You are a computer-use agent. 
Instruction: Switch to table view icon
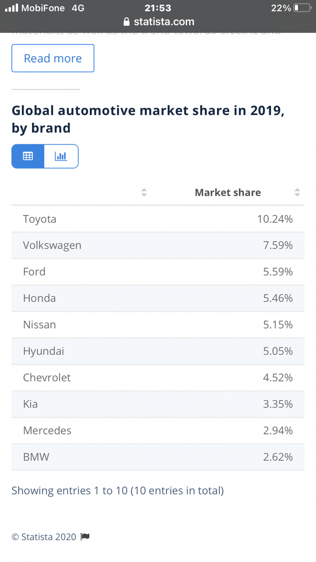(28, 156)
